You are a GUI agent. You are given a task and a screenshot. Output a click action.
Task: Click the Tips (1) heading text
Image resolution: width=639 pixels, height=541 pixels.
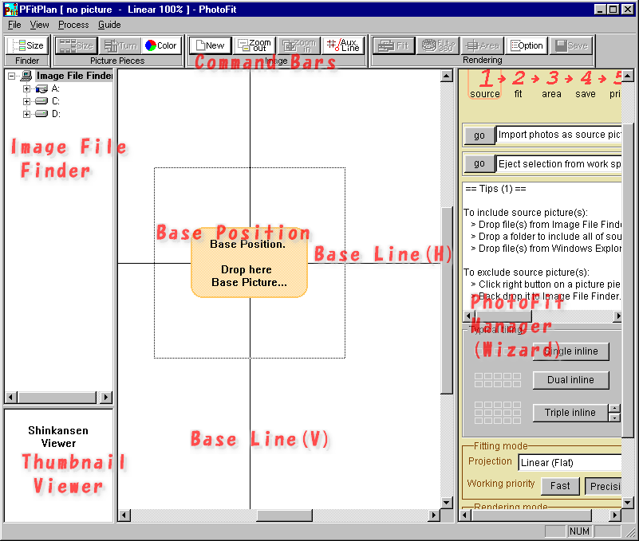click(x=495, y=189)
